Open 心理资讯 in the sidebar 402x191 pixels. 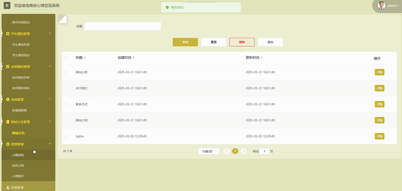(18, 155)
